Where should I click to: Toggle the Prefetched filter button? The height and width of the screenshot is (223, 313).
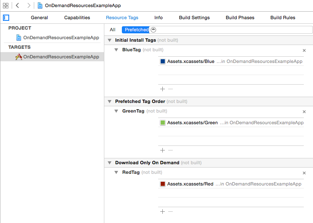(x=136, y=30)
